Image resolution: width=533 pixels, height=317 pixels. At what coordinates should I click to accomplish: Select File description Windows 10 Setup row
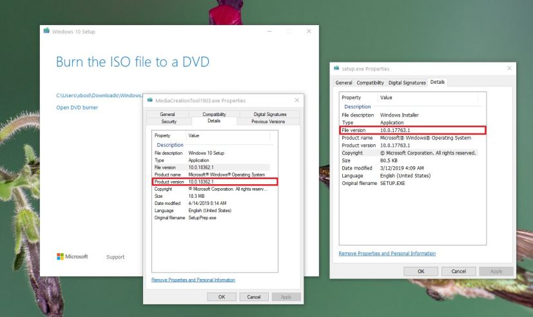(211, 153)
